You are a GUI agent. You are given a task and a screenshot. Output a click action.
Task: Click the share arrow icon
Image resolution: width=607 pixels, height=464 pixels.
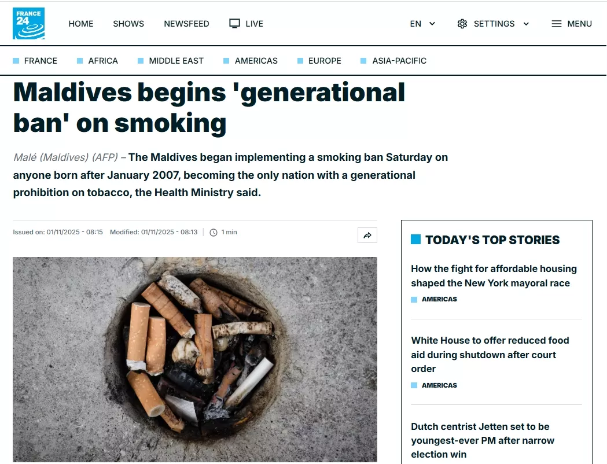coord(367,235)
